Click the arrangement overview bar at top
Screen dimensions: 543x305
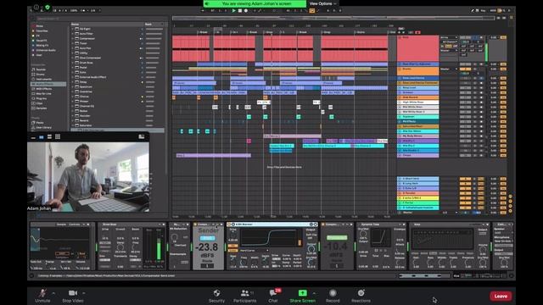click(x=333, y=18)
